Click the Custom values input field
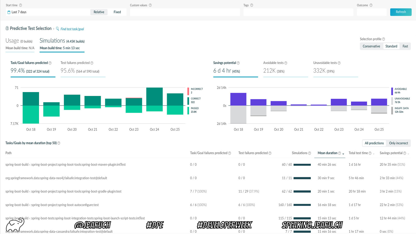Viewport: 416px width, 234px height. click(185, 12)
